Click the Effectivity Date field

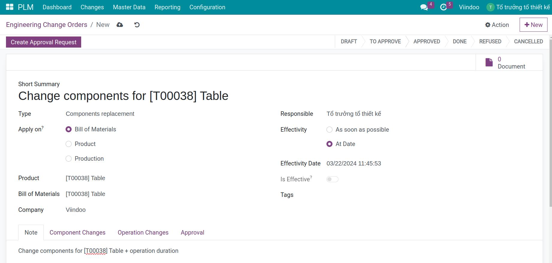click(428, 163)
